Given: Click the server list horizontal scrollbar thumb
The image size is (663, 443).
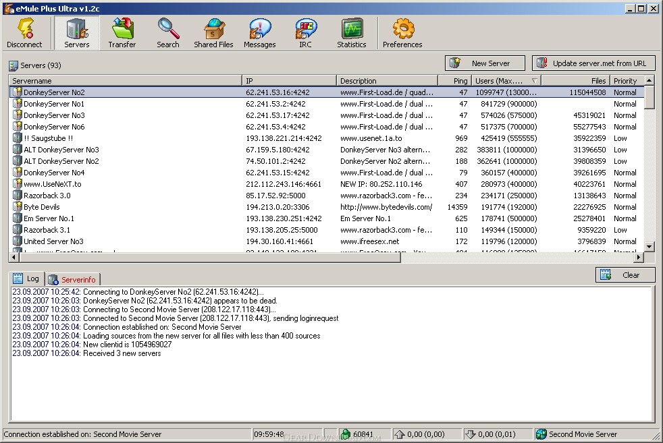Looking at the screenshot, I should click(x=210, y=257).
